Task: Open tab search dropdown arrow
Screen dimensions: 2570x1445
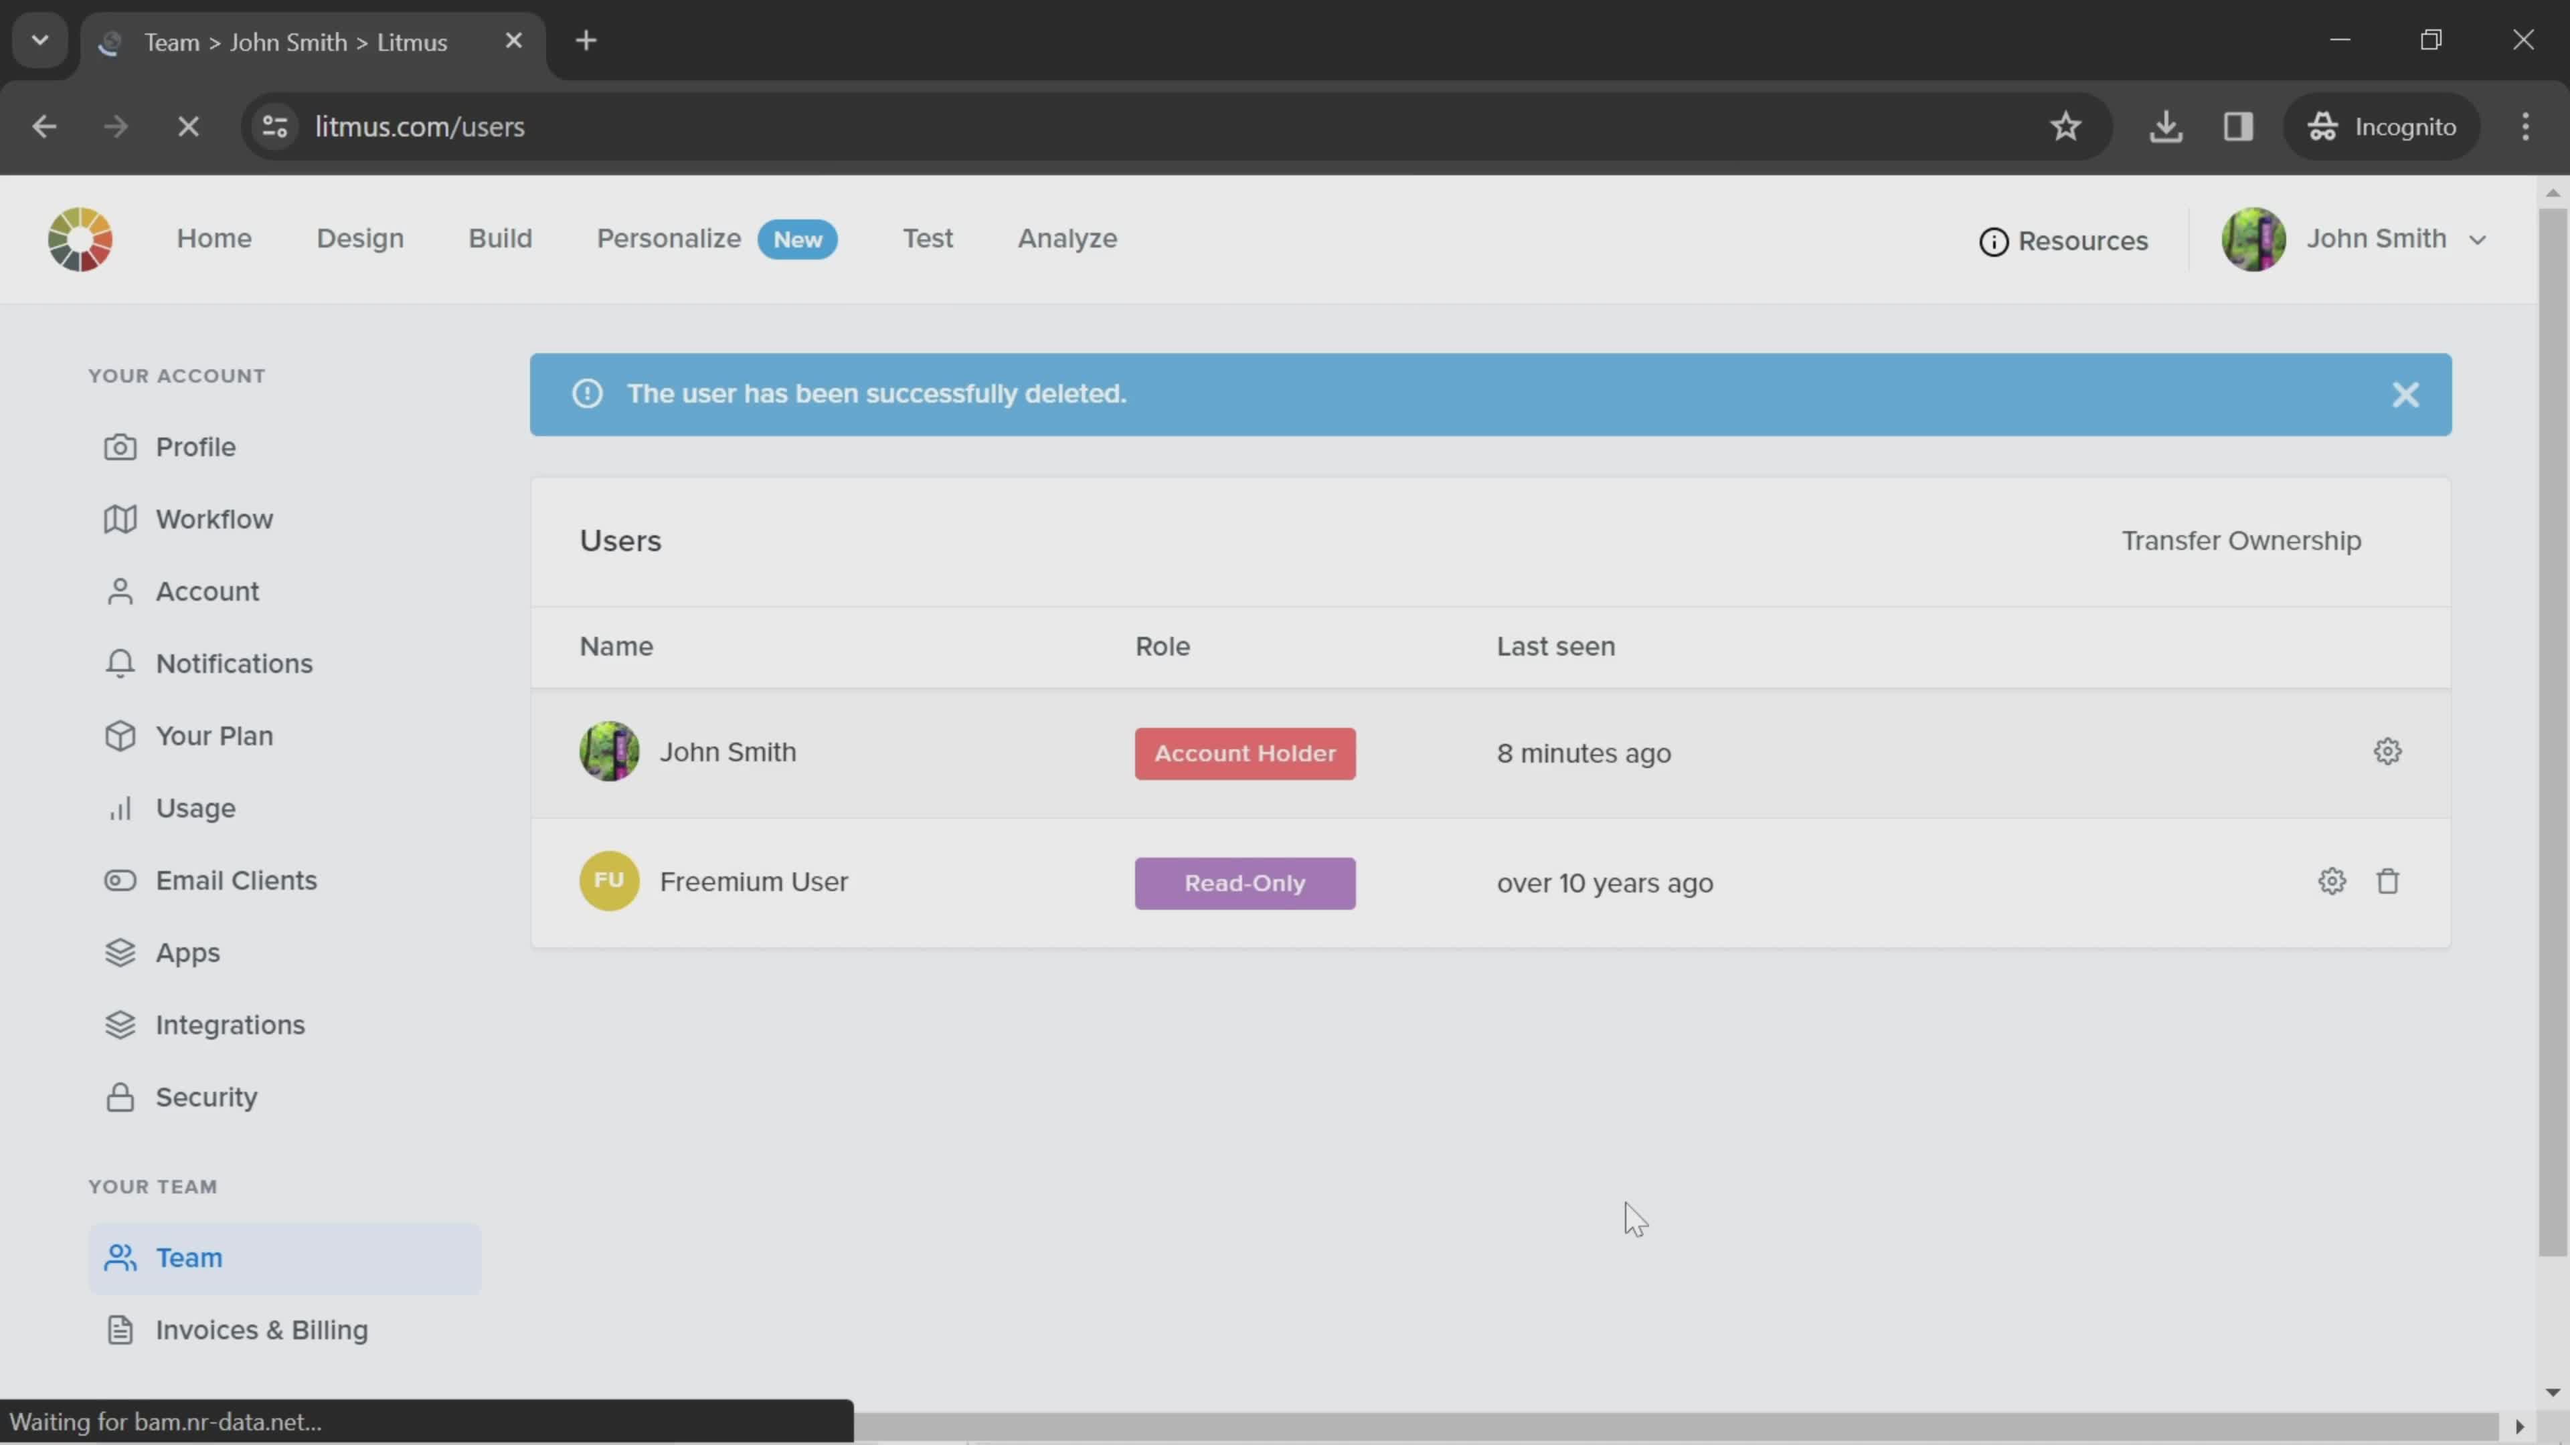Action: point(40,41)
